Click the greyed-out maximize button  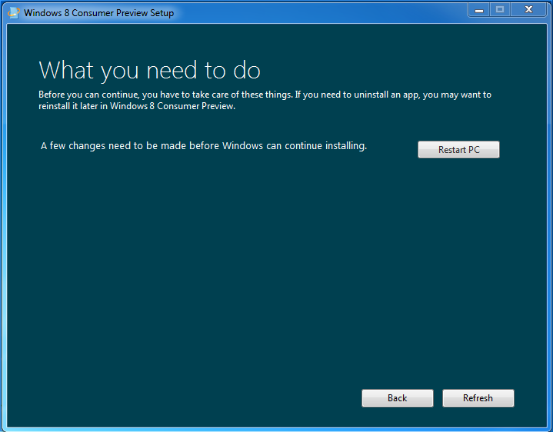(500, 9)
